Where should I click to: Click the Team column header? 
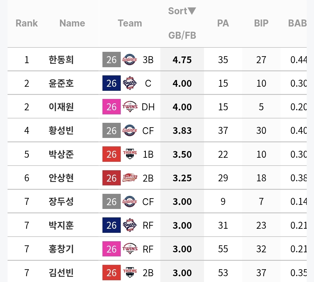click(130, 23)
